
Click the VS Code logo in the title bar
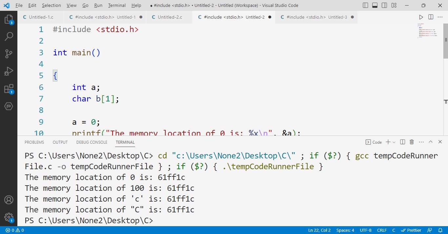7,5
